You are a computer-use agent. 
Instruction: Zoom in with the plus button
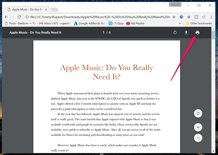tap(198, 127)
